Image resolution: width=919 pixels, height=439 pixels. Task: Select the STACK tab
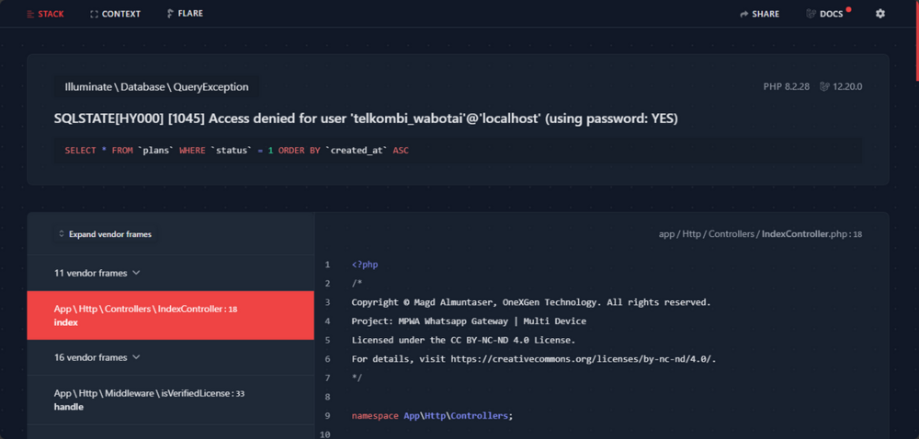[x=45, y=14]
